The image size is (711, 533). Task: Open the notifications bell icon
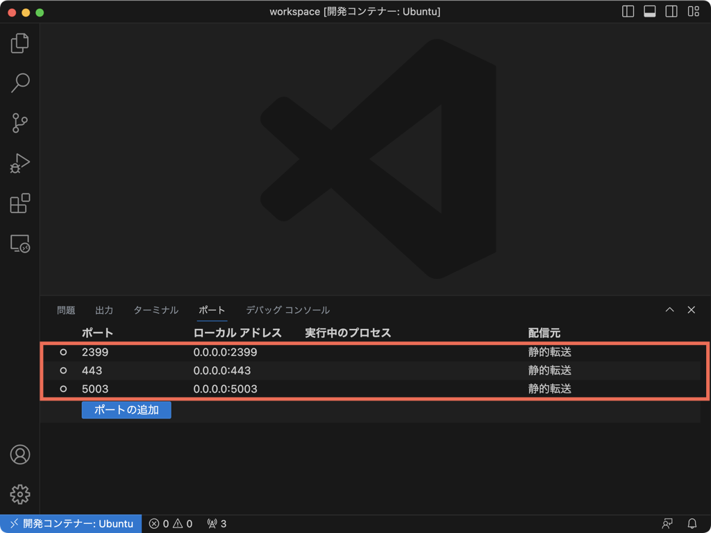click(692, 524)
